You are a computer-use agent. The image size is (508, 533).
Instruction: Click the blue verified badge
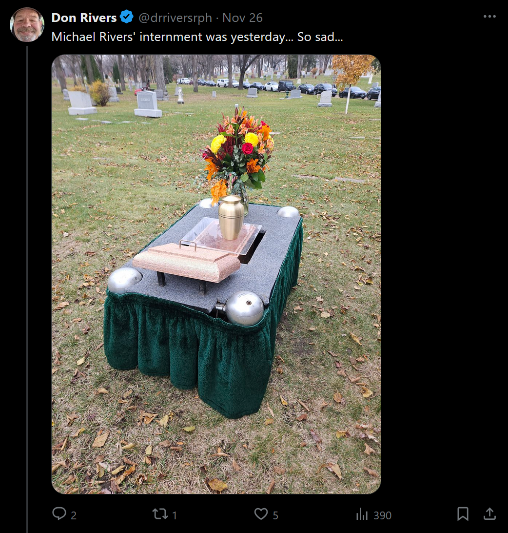point(127,17)
